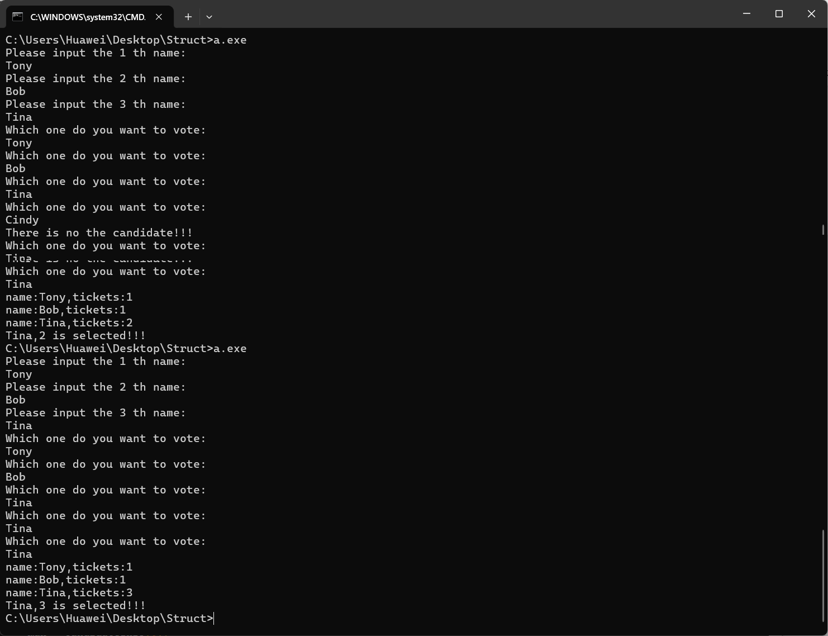This screenshot has height=636, width=828.
Task: Maximize the terminal window
Action: click(x=779, y=13)
